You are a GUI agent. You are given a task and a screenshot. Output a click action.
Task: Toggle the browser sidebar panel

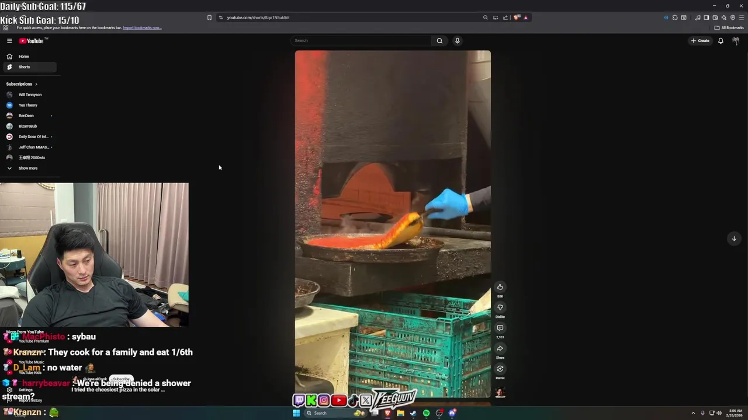pos(706,17)
